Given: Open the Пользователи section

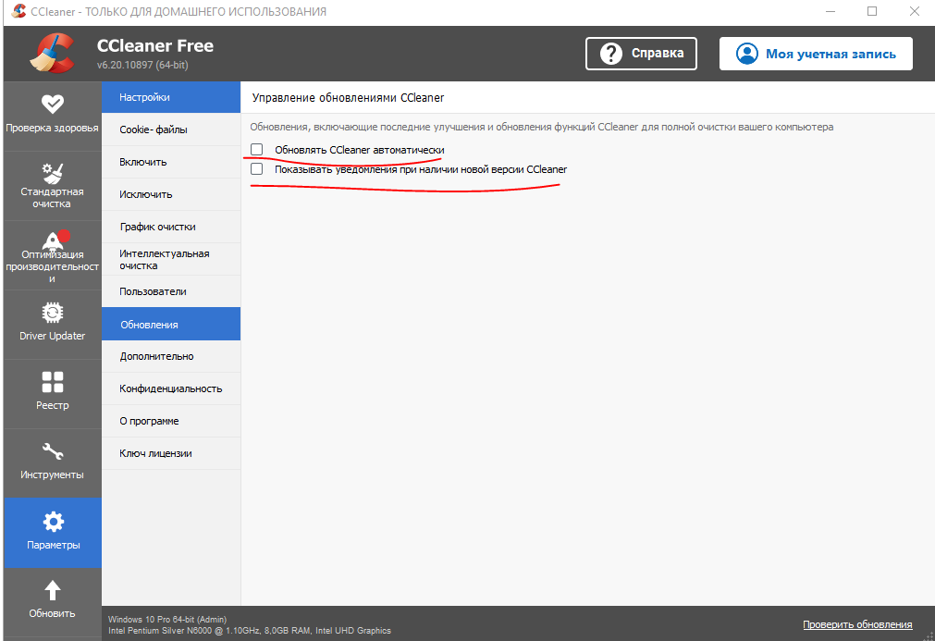Looking at the screenshot, I should pos(171,291).
